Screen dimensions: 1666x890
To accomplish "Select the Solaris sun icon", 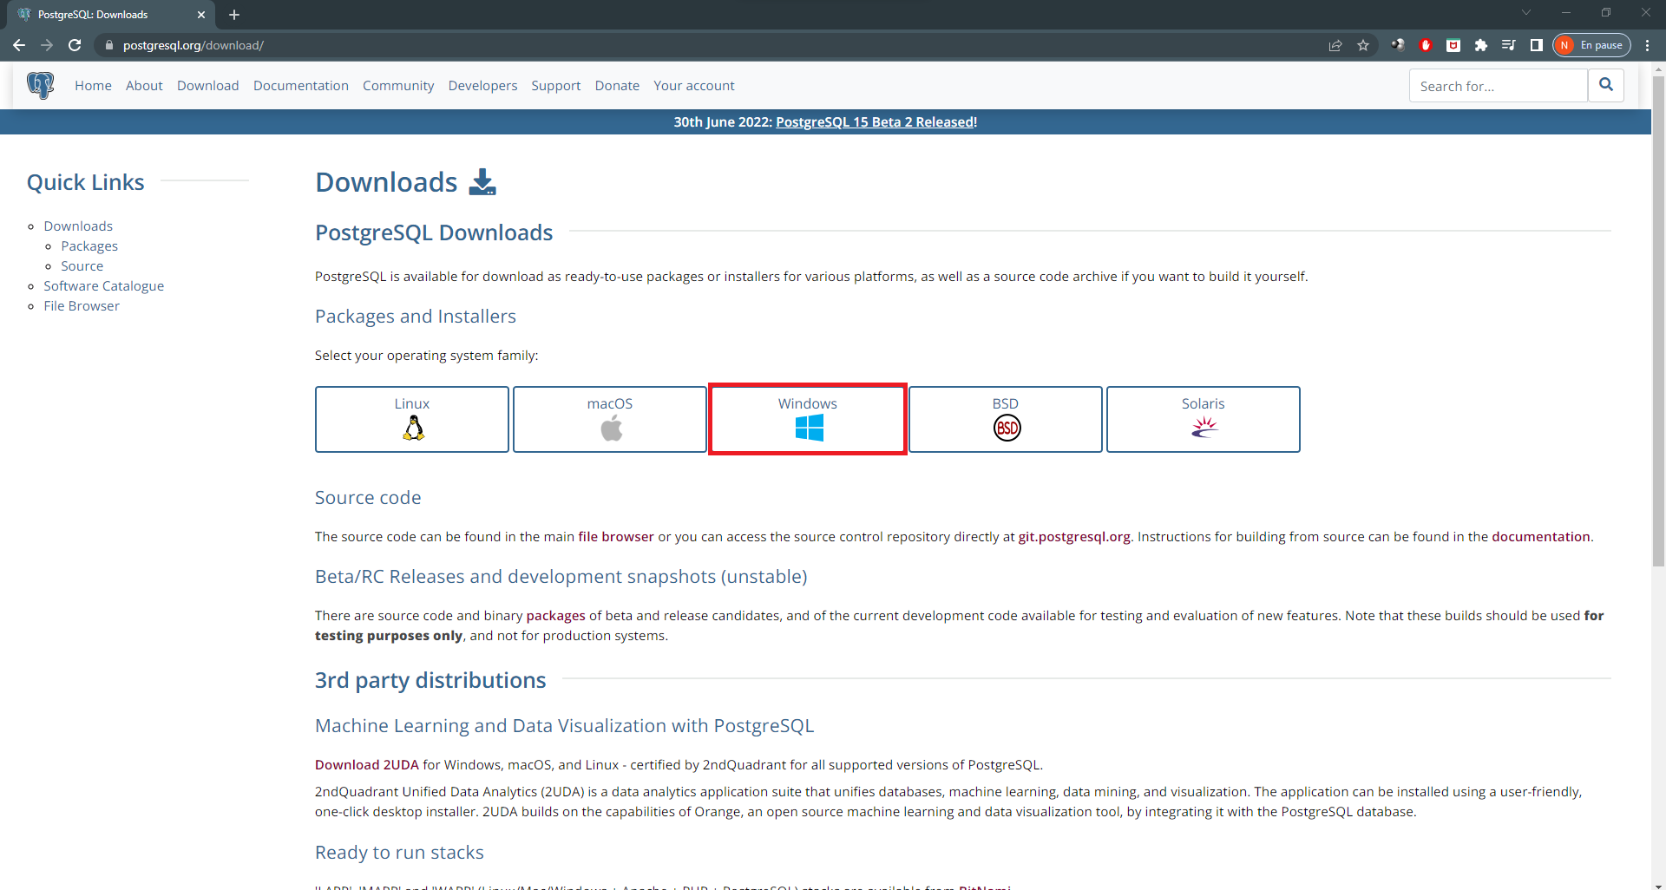I will (1203, 428).
